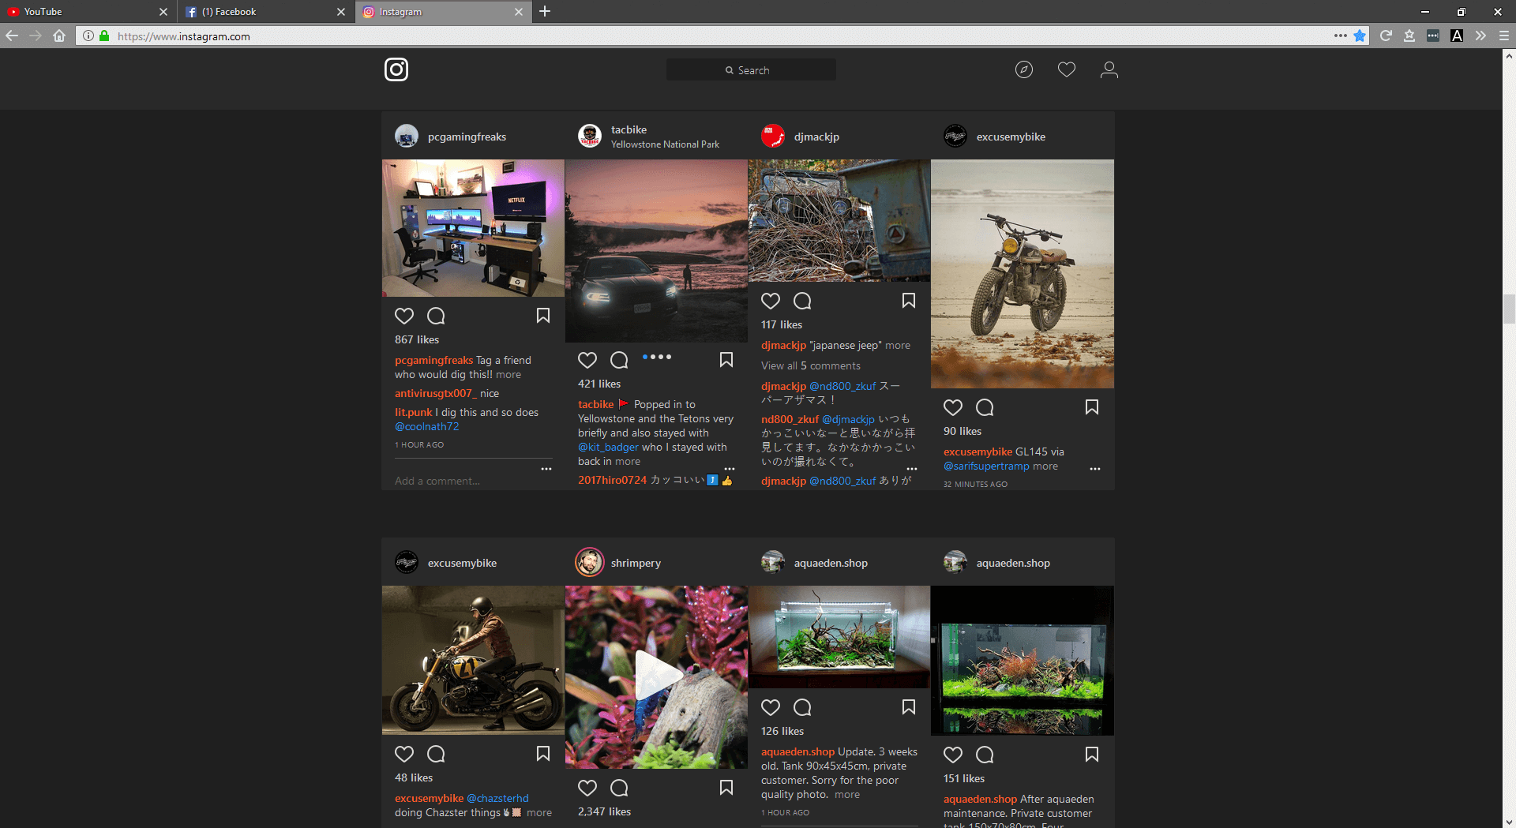
Task: Bookmark aquaeden.shop 126 likes post
Action: tap(909, 707)
